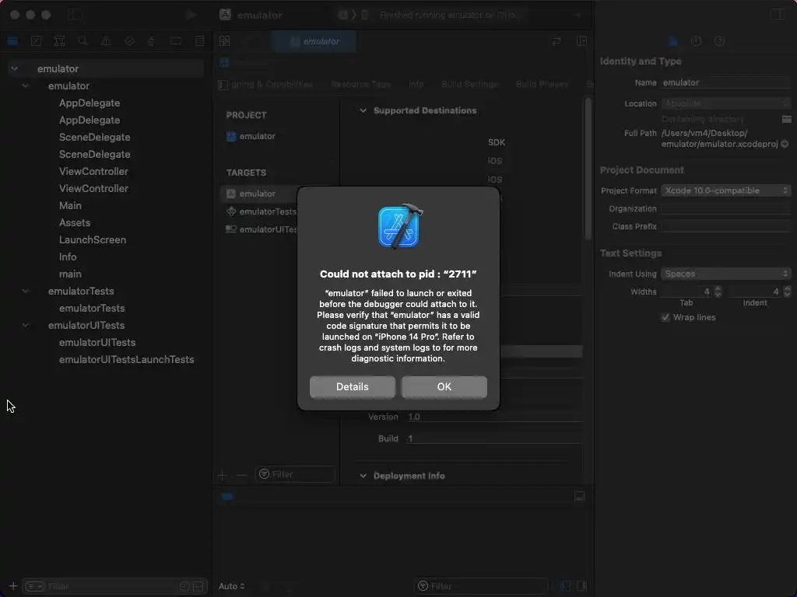Select LaunchScreen in the navigator

(93, 239)
